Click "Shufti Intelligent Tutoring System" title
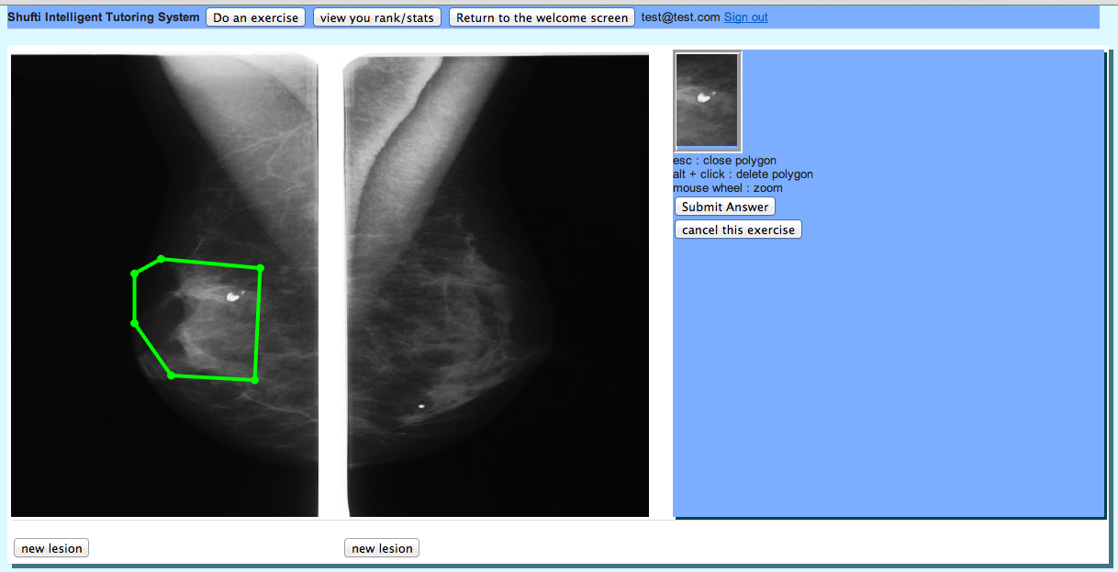Image resolution: width=1118 pixels, height=572 pixels. (x=104, y=17)
